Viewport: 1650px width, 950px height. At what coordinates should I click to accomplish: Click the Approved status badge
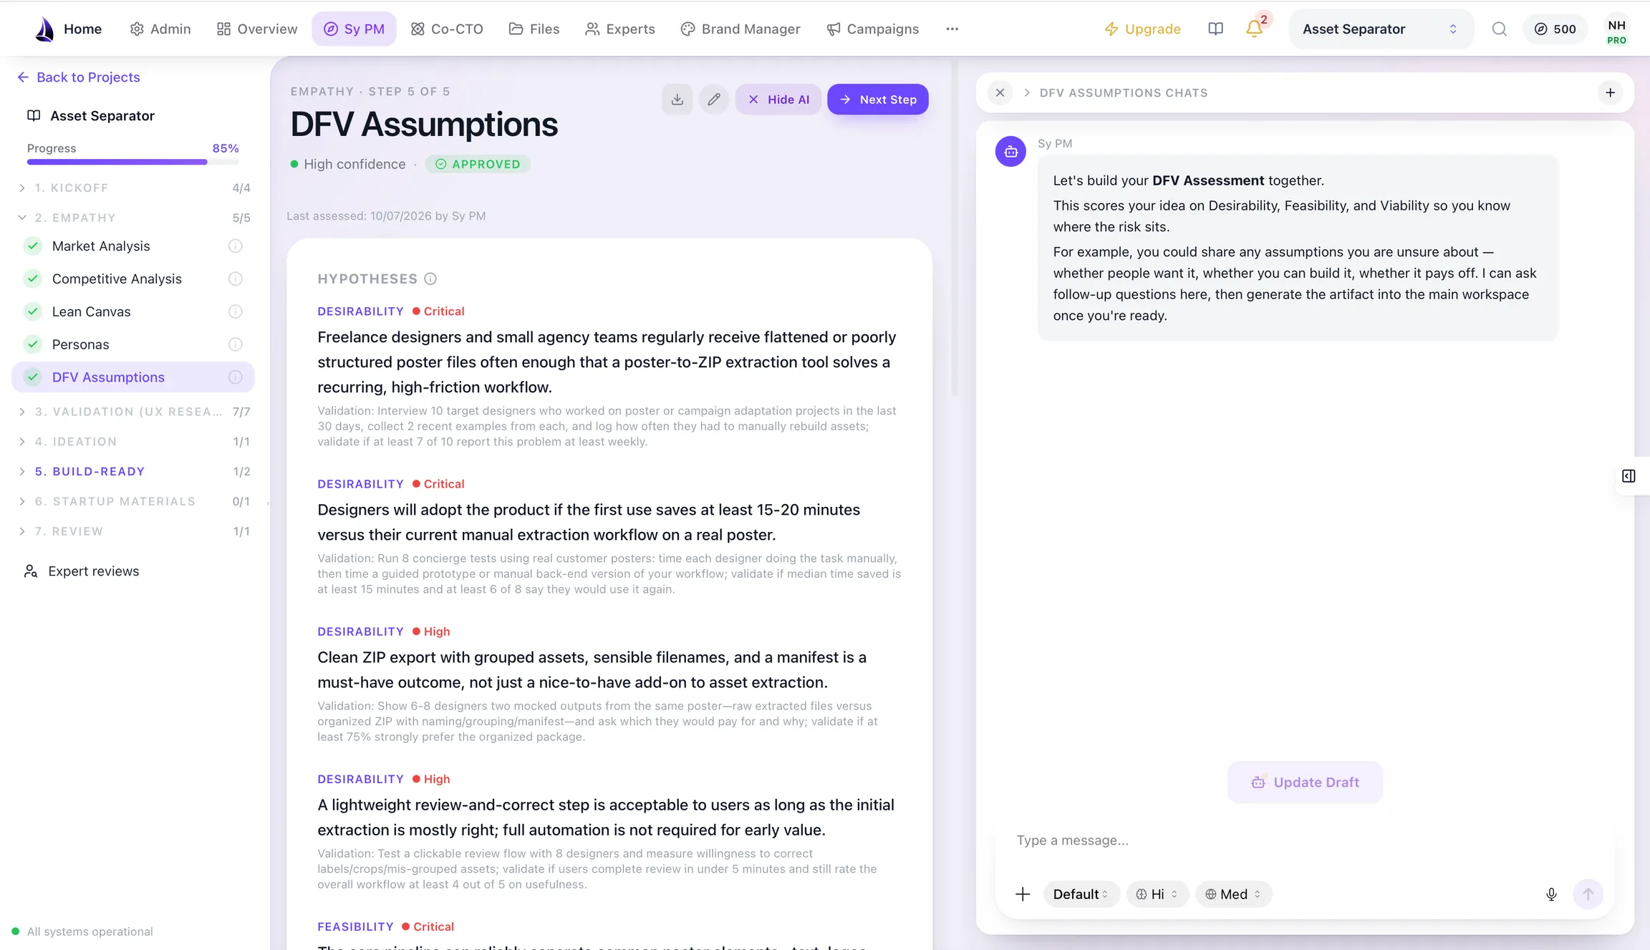478,164
